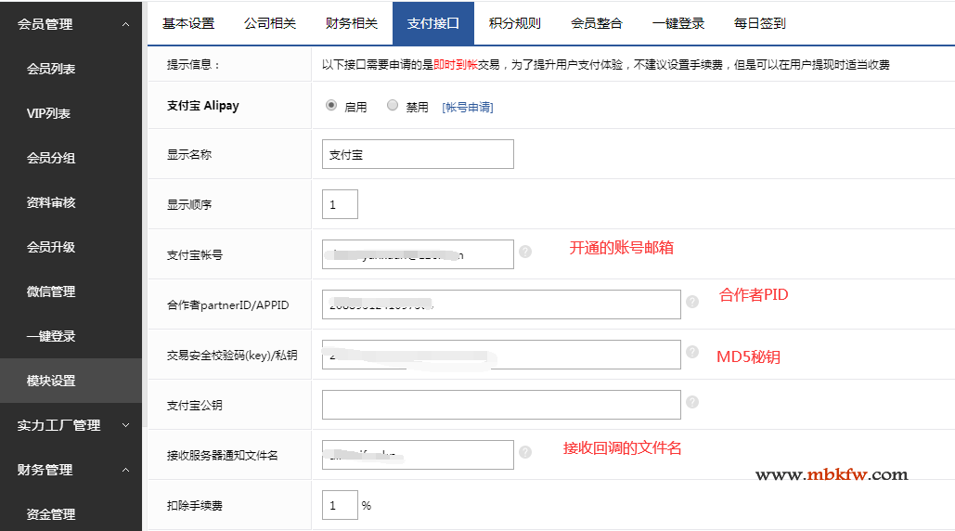Click the 支付宝公钥 text box
Viewport: 955px width, 531px height.
coord(501,405)
